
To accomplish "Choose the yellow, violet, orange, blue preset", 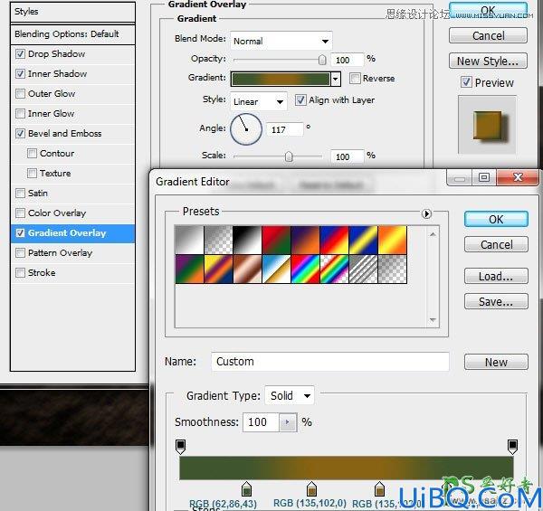I will tap(218, 270).
